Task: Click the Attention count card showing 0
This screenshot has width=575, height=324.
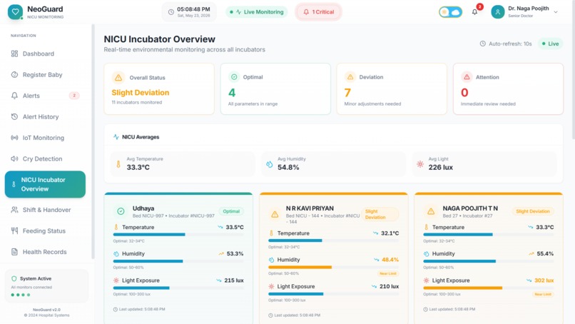Action: 508,88
